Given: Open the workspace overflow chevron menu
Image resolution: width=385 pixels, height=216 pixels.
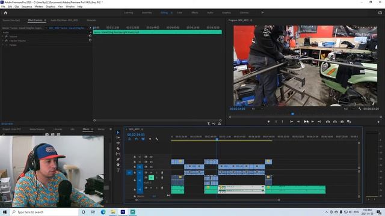Looking at the screenshot, I should pyautogui.click(x=262, y=13).
